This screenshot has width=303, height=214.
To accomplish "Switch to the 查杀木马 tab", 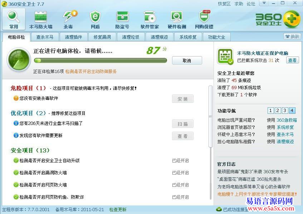I will 45,37.
